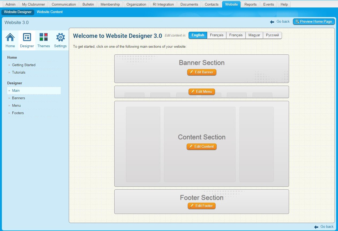The height and width of the screenshot is (231, 338).
Task: Select the Designer layout icon
Action: (x=27, y=37)
